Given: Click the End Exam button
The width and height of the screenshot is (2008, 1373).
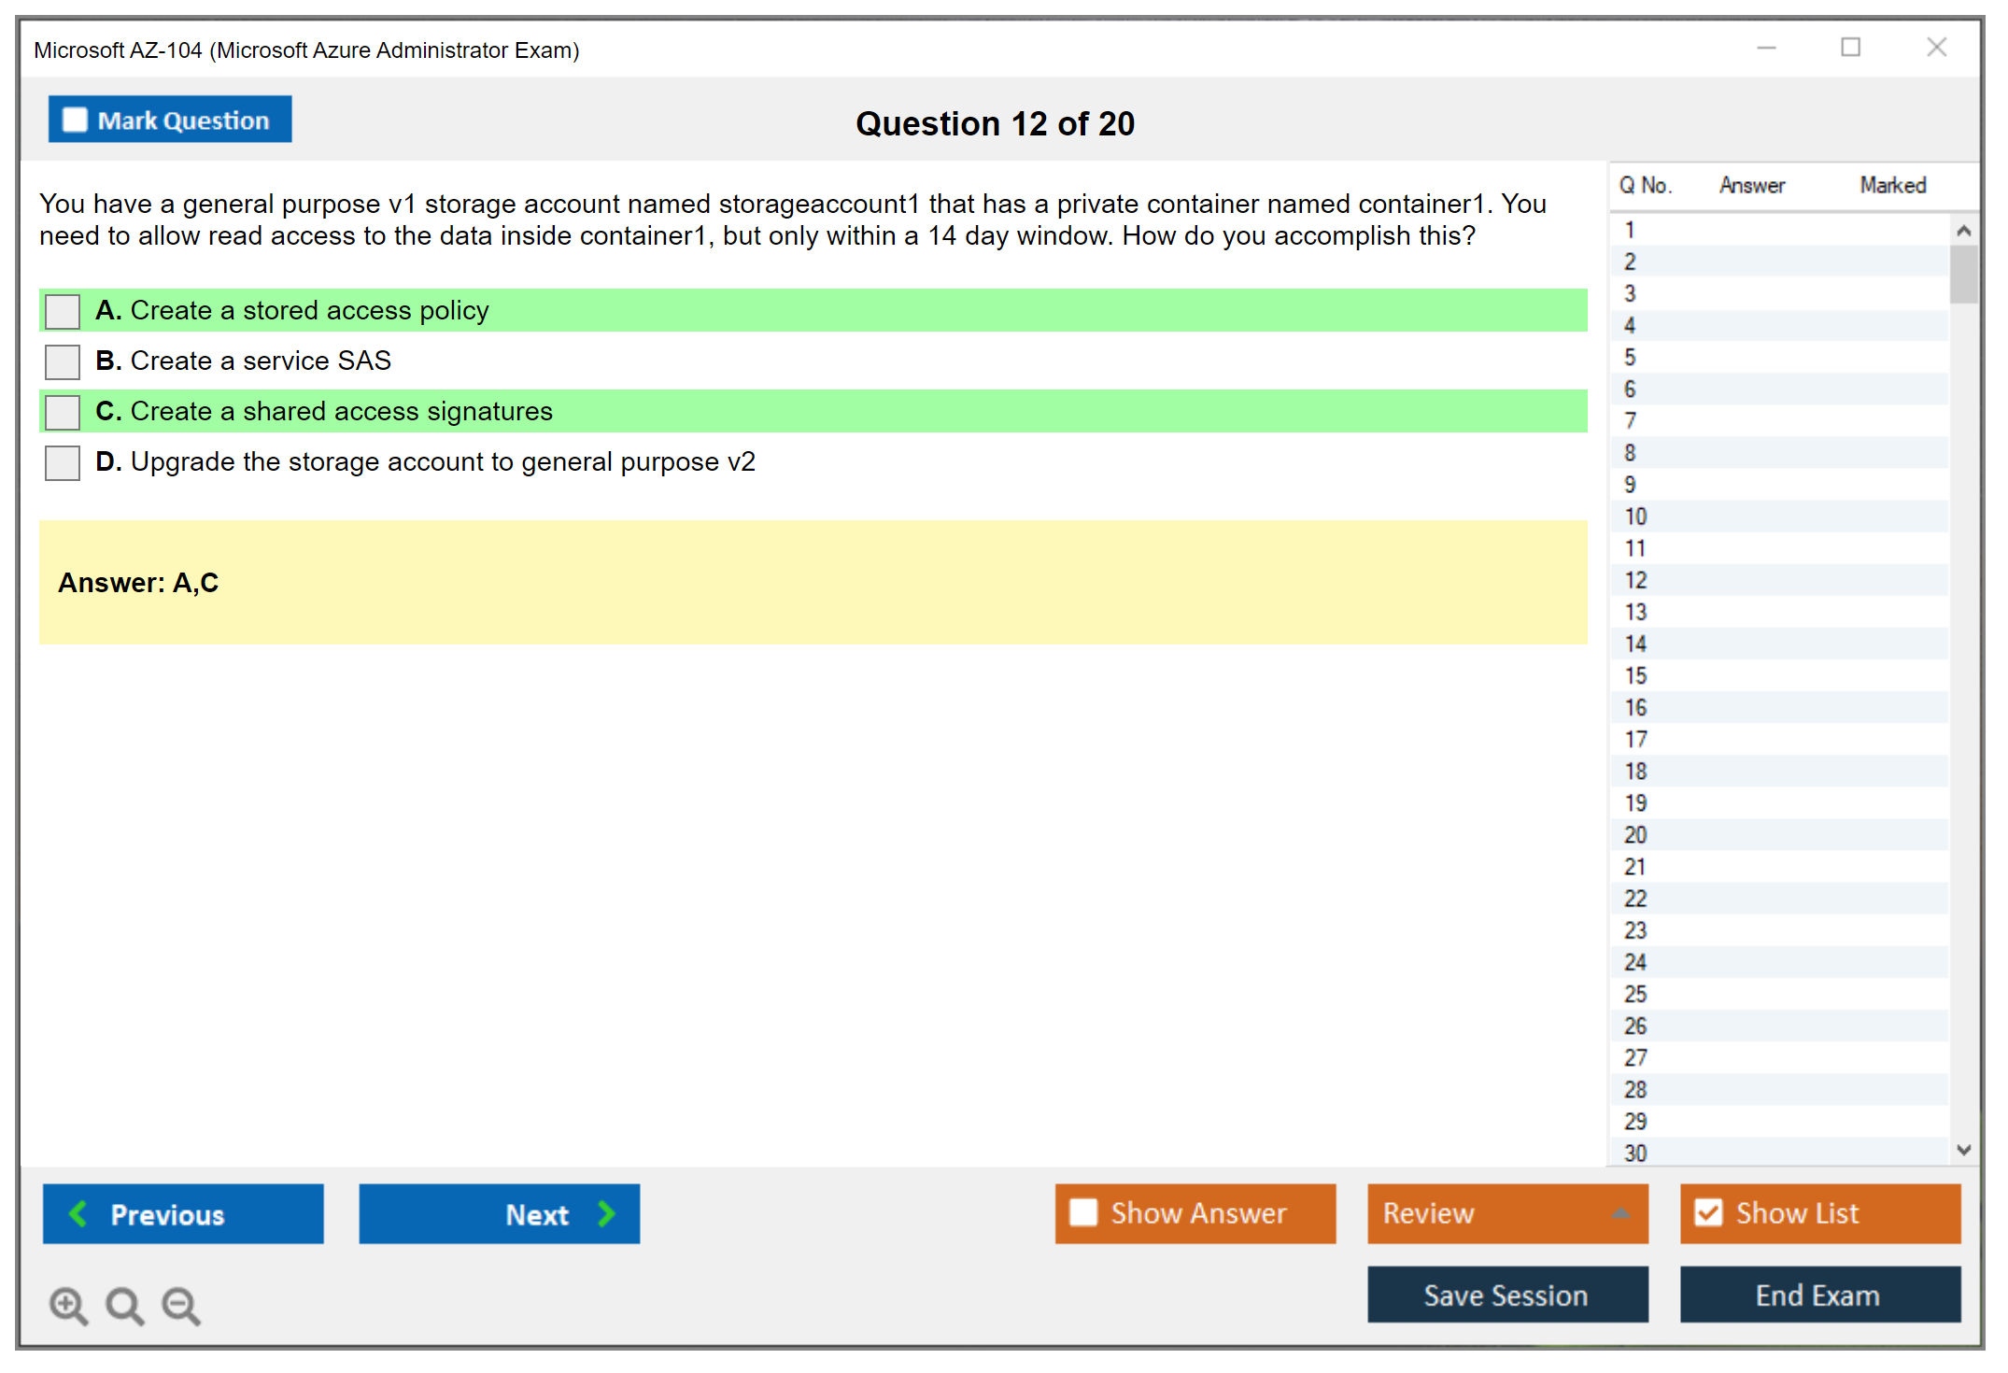Looking at the screenshot, I should point(1818,1295).
